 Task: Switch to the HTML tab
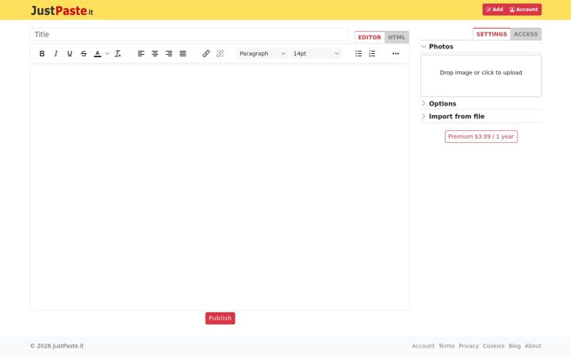tap(397, 37)
